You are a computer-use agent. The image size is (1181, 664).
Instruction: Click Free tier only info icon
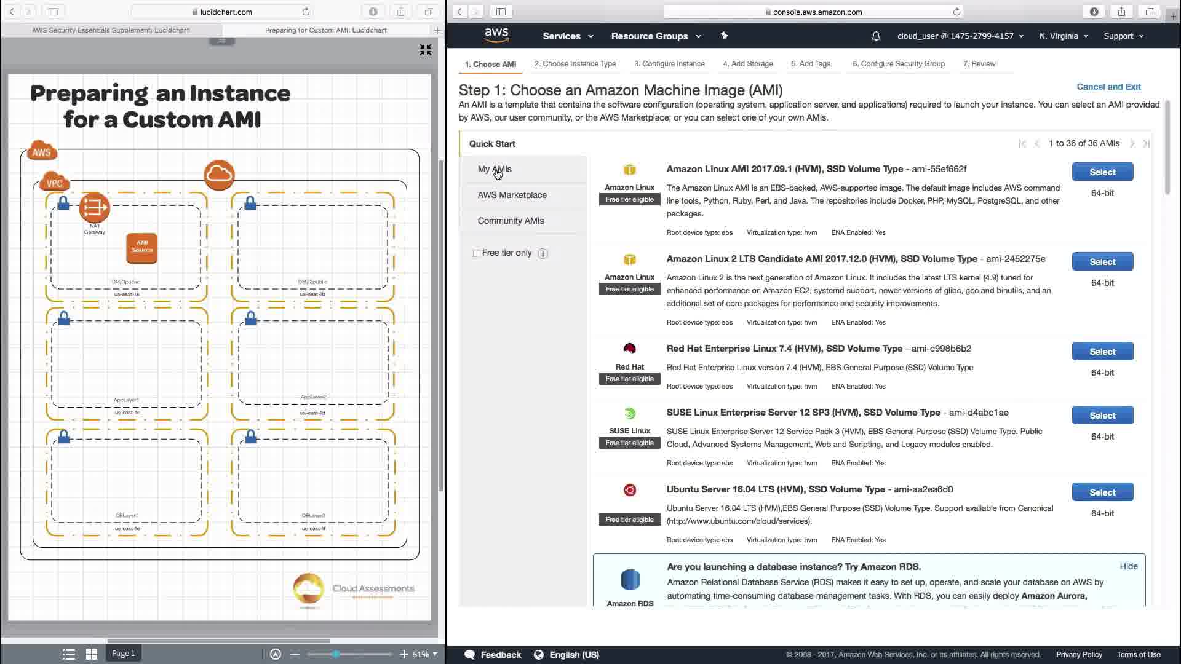pos(543,253)
